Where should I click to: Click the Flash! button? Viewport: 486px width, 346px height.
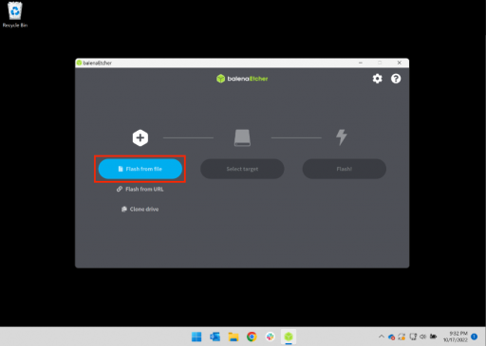tap(345, 169)
